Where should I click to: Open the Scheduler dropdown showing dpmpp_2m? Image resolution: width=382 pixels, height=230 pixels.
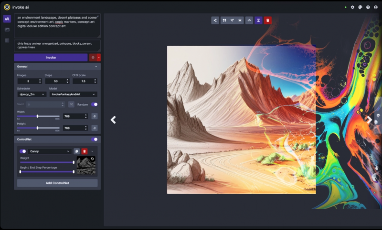pyautogui.click(x=32, y=94)
